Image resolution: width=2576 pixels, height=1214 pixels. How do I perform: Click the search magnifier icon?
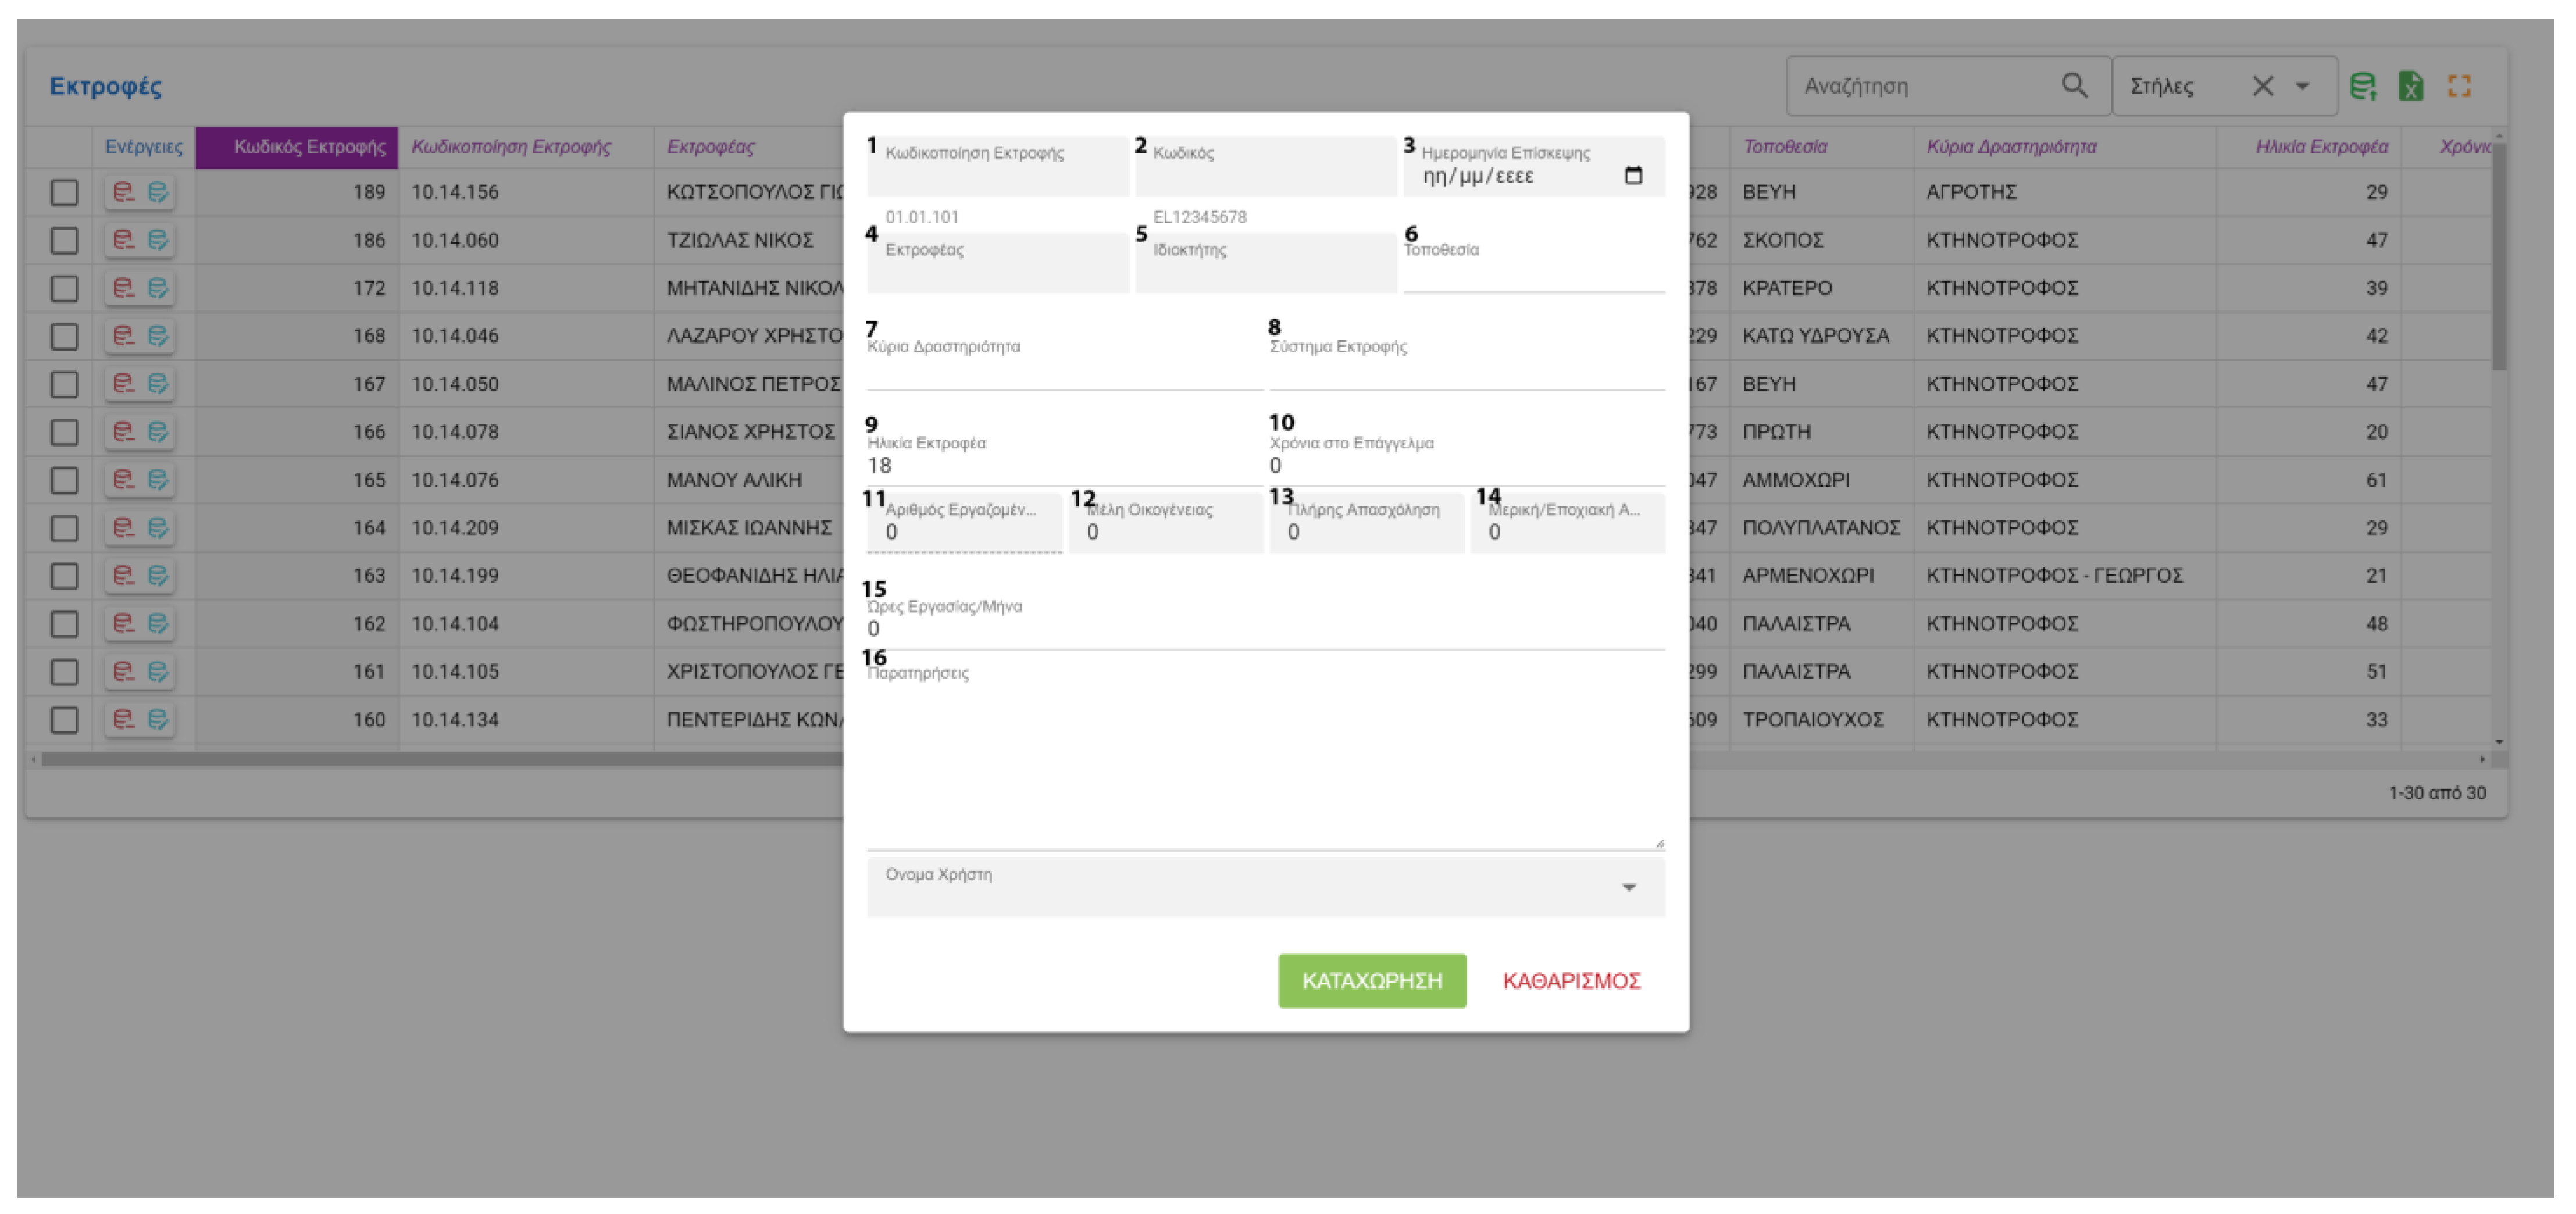pos(2075,86)
